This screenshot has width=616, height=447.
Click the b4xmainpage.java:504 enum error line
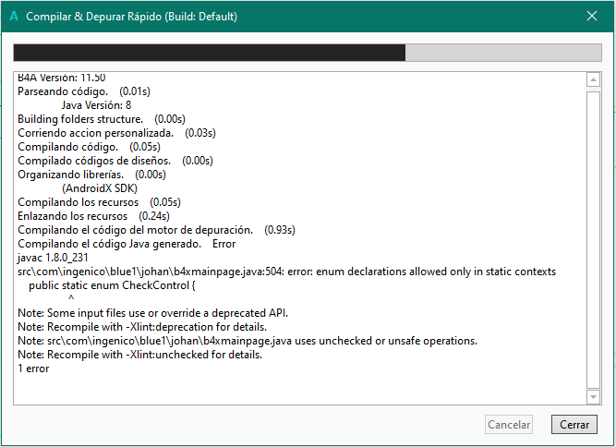coord(286,272)
